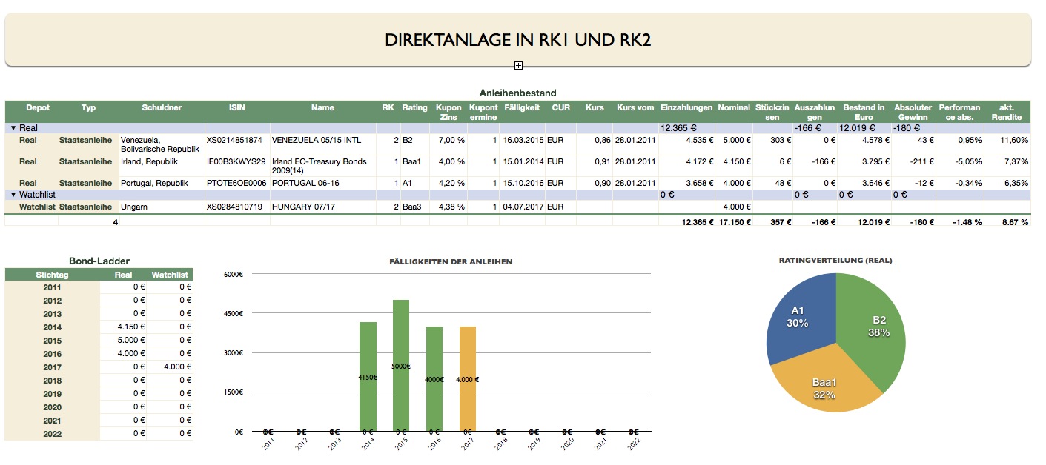Select ISIN cell XS0214851874
This screenshot has height=465, width=1046.
coord(234,140)
